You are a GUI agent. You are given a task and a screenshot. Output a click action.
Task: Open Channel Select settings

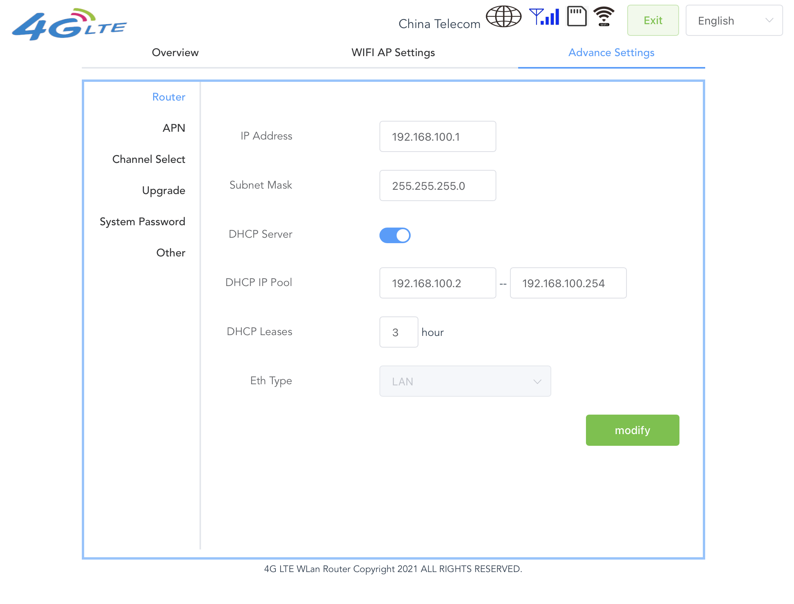pos(148,159)
